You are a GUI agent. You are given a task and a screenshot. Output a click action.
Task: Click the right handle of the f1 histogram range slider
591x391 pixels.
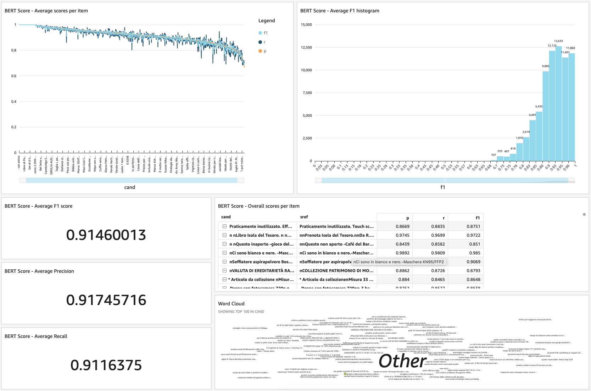point(572,180)
